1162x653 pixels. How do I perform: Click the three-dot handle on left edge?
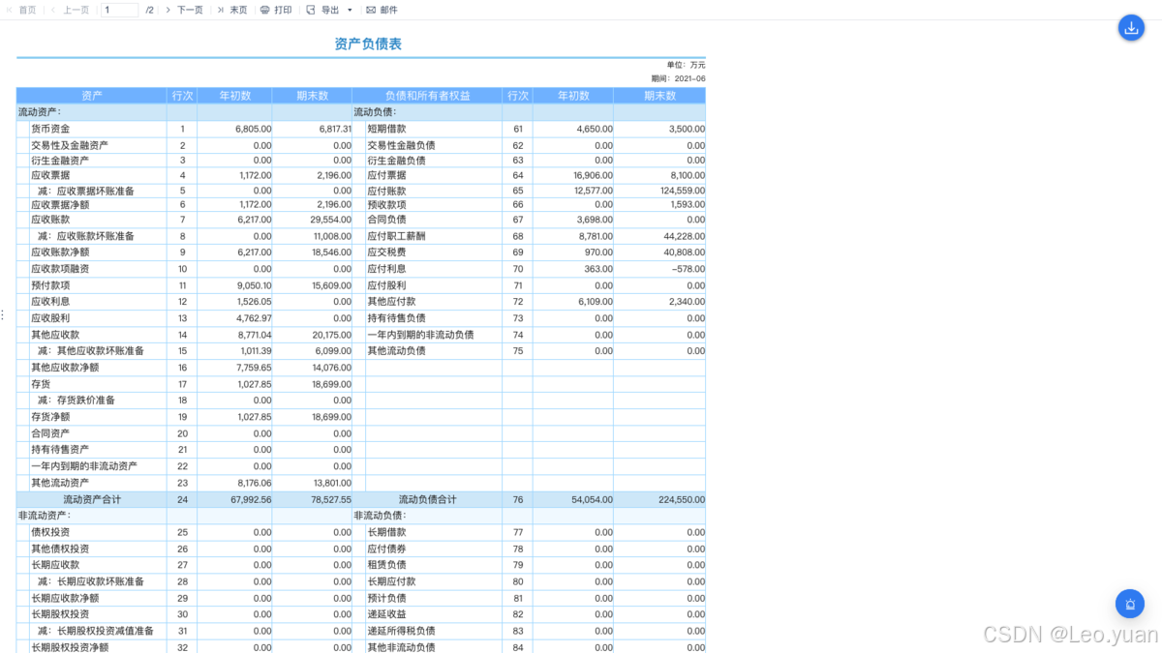pos(3,315)
